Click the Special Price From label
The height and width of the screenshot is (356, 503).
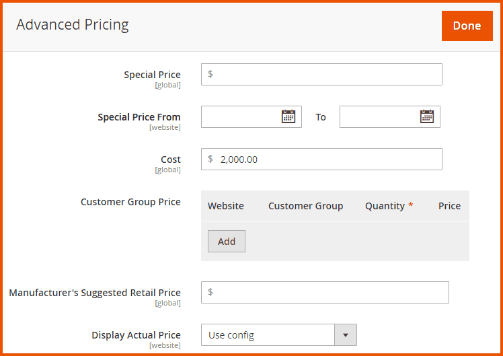[139, 117]
